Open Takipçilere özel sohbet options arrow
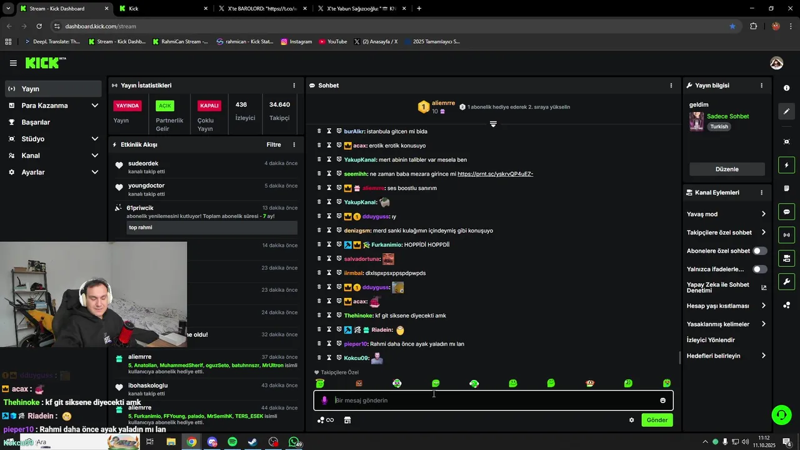800x450 pixels. coord(763,232)
